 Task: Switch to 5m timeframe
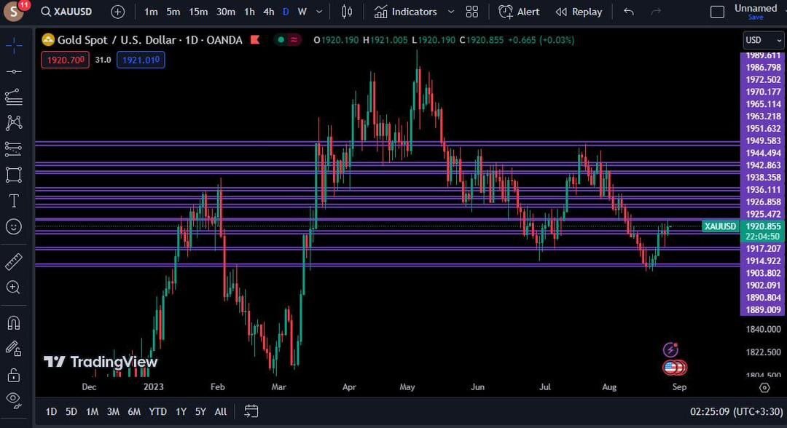coord(173,12)
